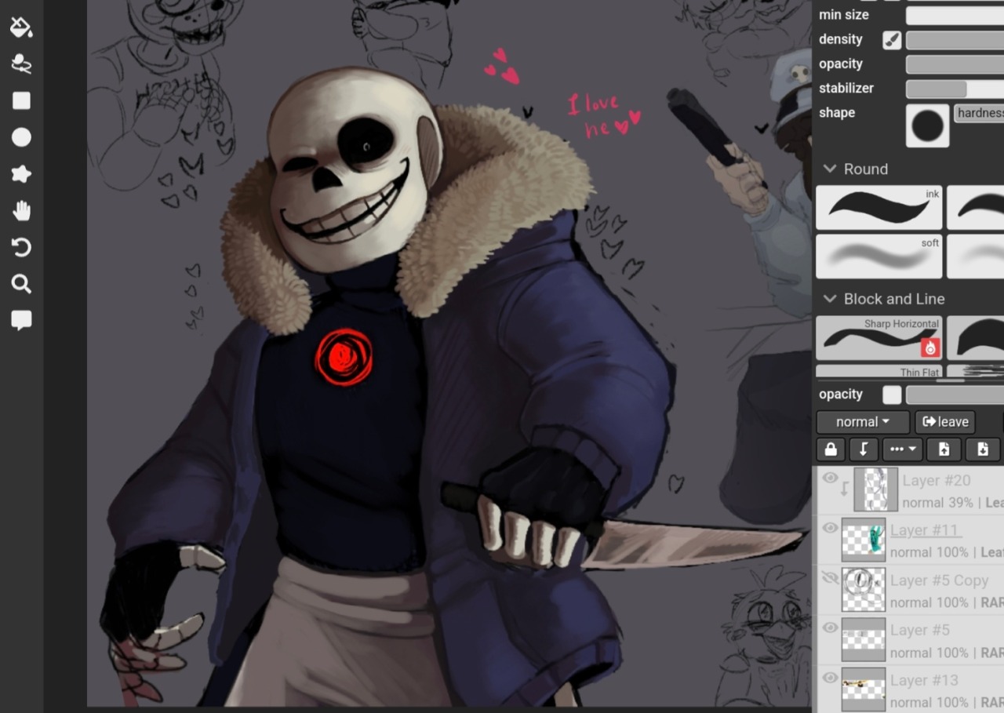Select the lasso brush tool
Viewport: 1004px width, 713px height.
coord(21,64)
